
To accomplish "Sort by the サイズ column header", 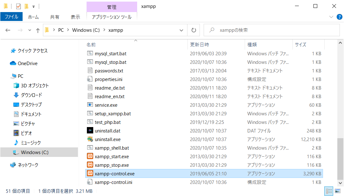I will pos(300,45).
